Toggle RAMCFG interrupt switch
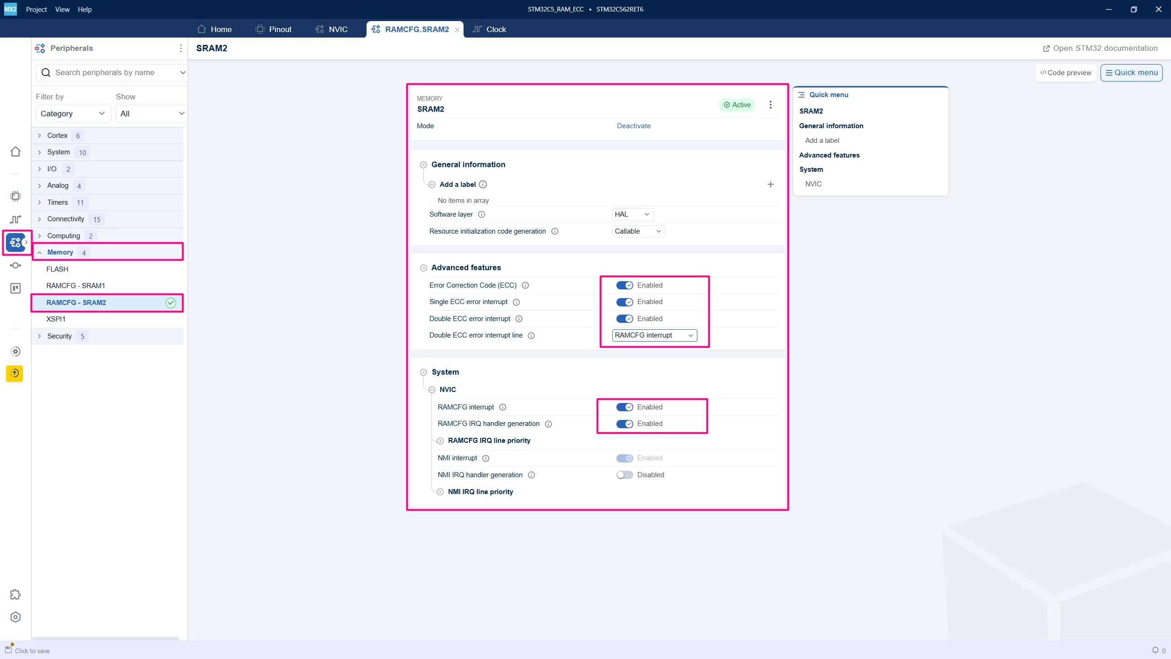The width and height of the screenshot is (1171, 659). click(625, 407)
